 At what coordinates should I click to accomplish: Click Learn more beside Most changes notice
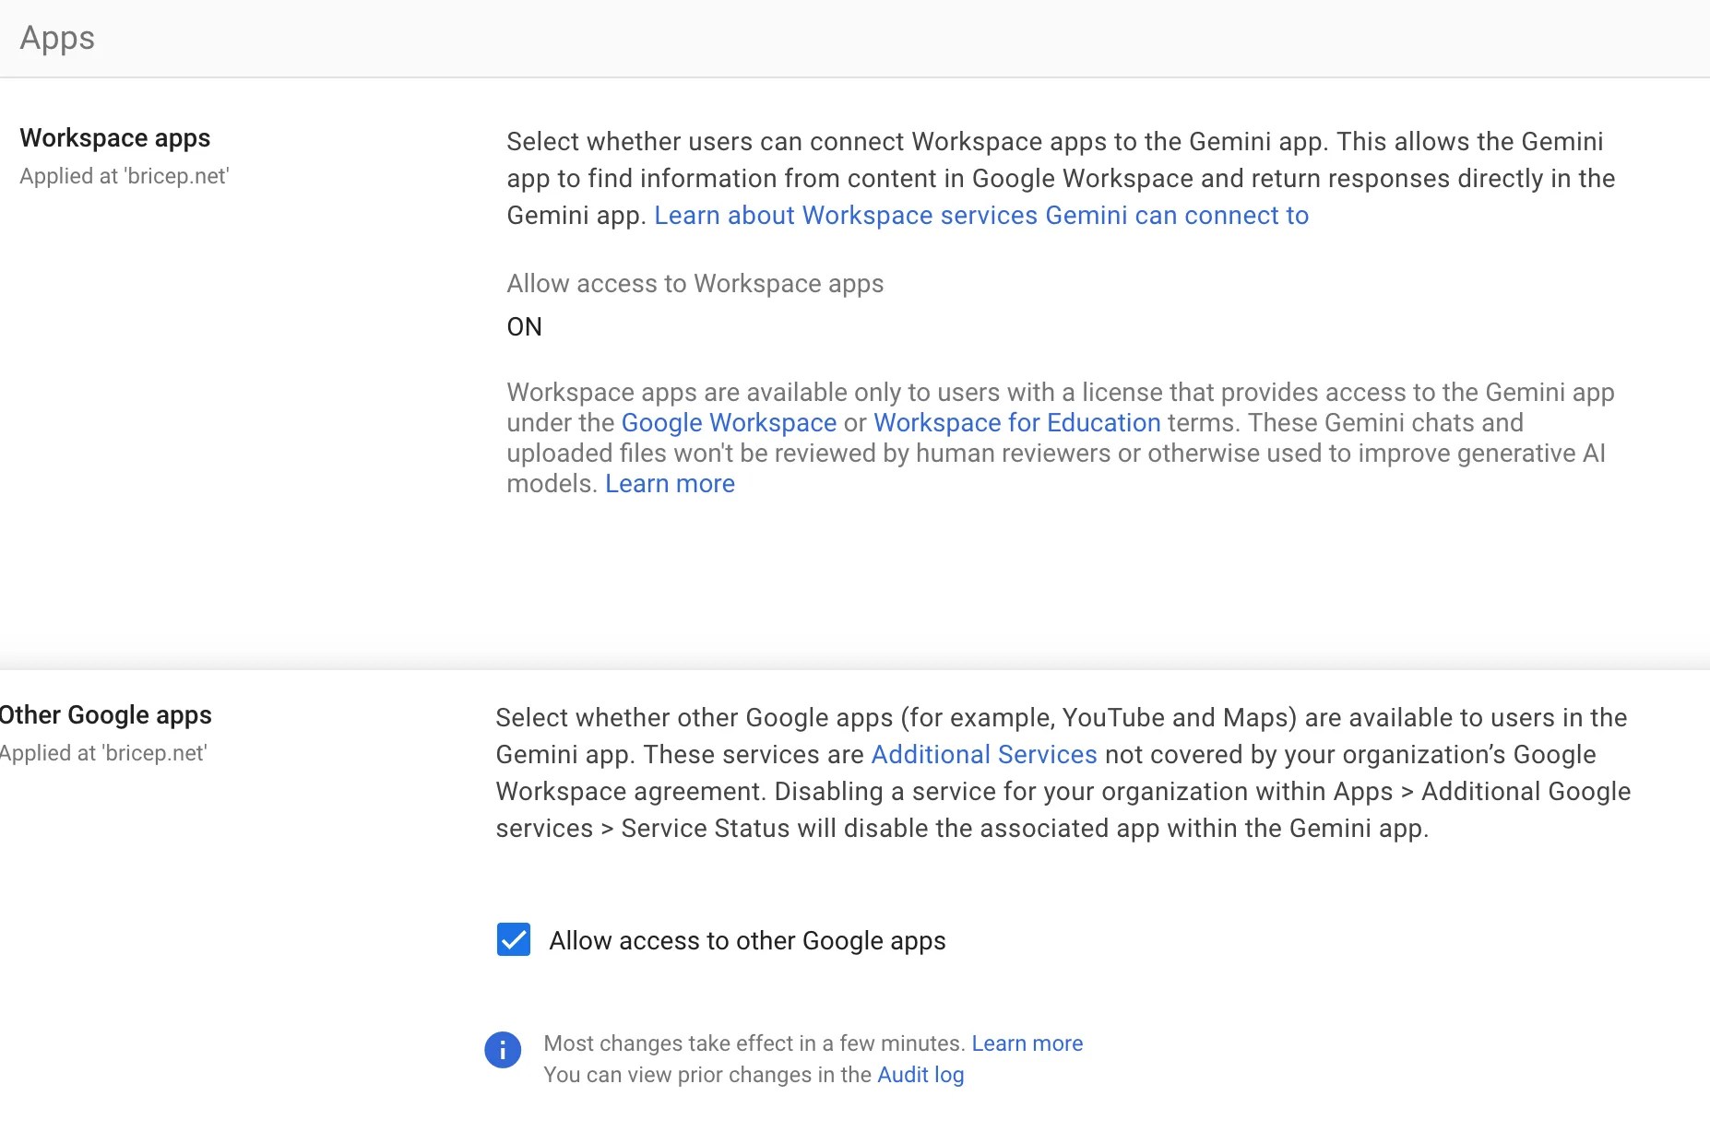coord(1027,1043)
